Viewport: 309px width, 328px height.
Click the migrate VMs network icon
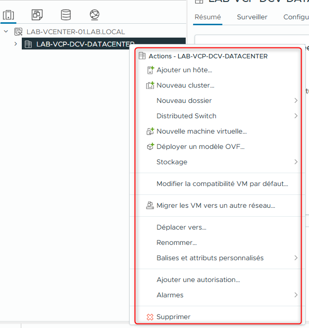(x=150, y=205)
